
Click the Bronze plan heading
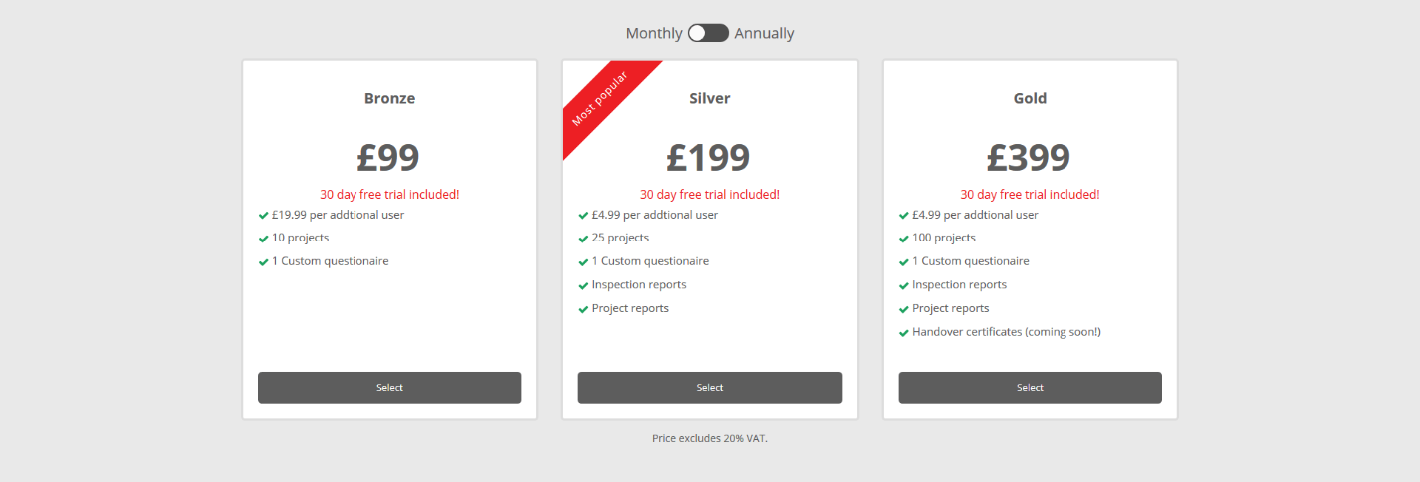pos(389,98)
